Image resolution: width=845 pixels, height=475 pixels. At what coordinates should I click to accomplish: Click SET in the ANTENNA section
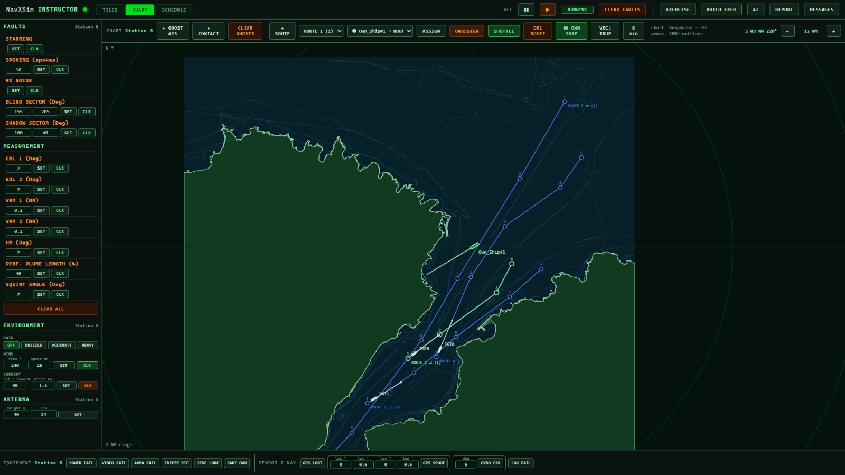point(78,414)
